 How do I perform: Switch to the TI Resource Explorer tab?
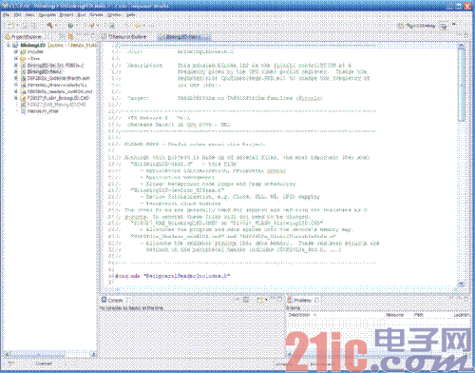124,37
